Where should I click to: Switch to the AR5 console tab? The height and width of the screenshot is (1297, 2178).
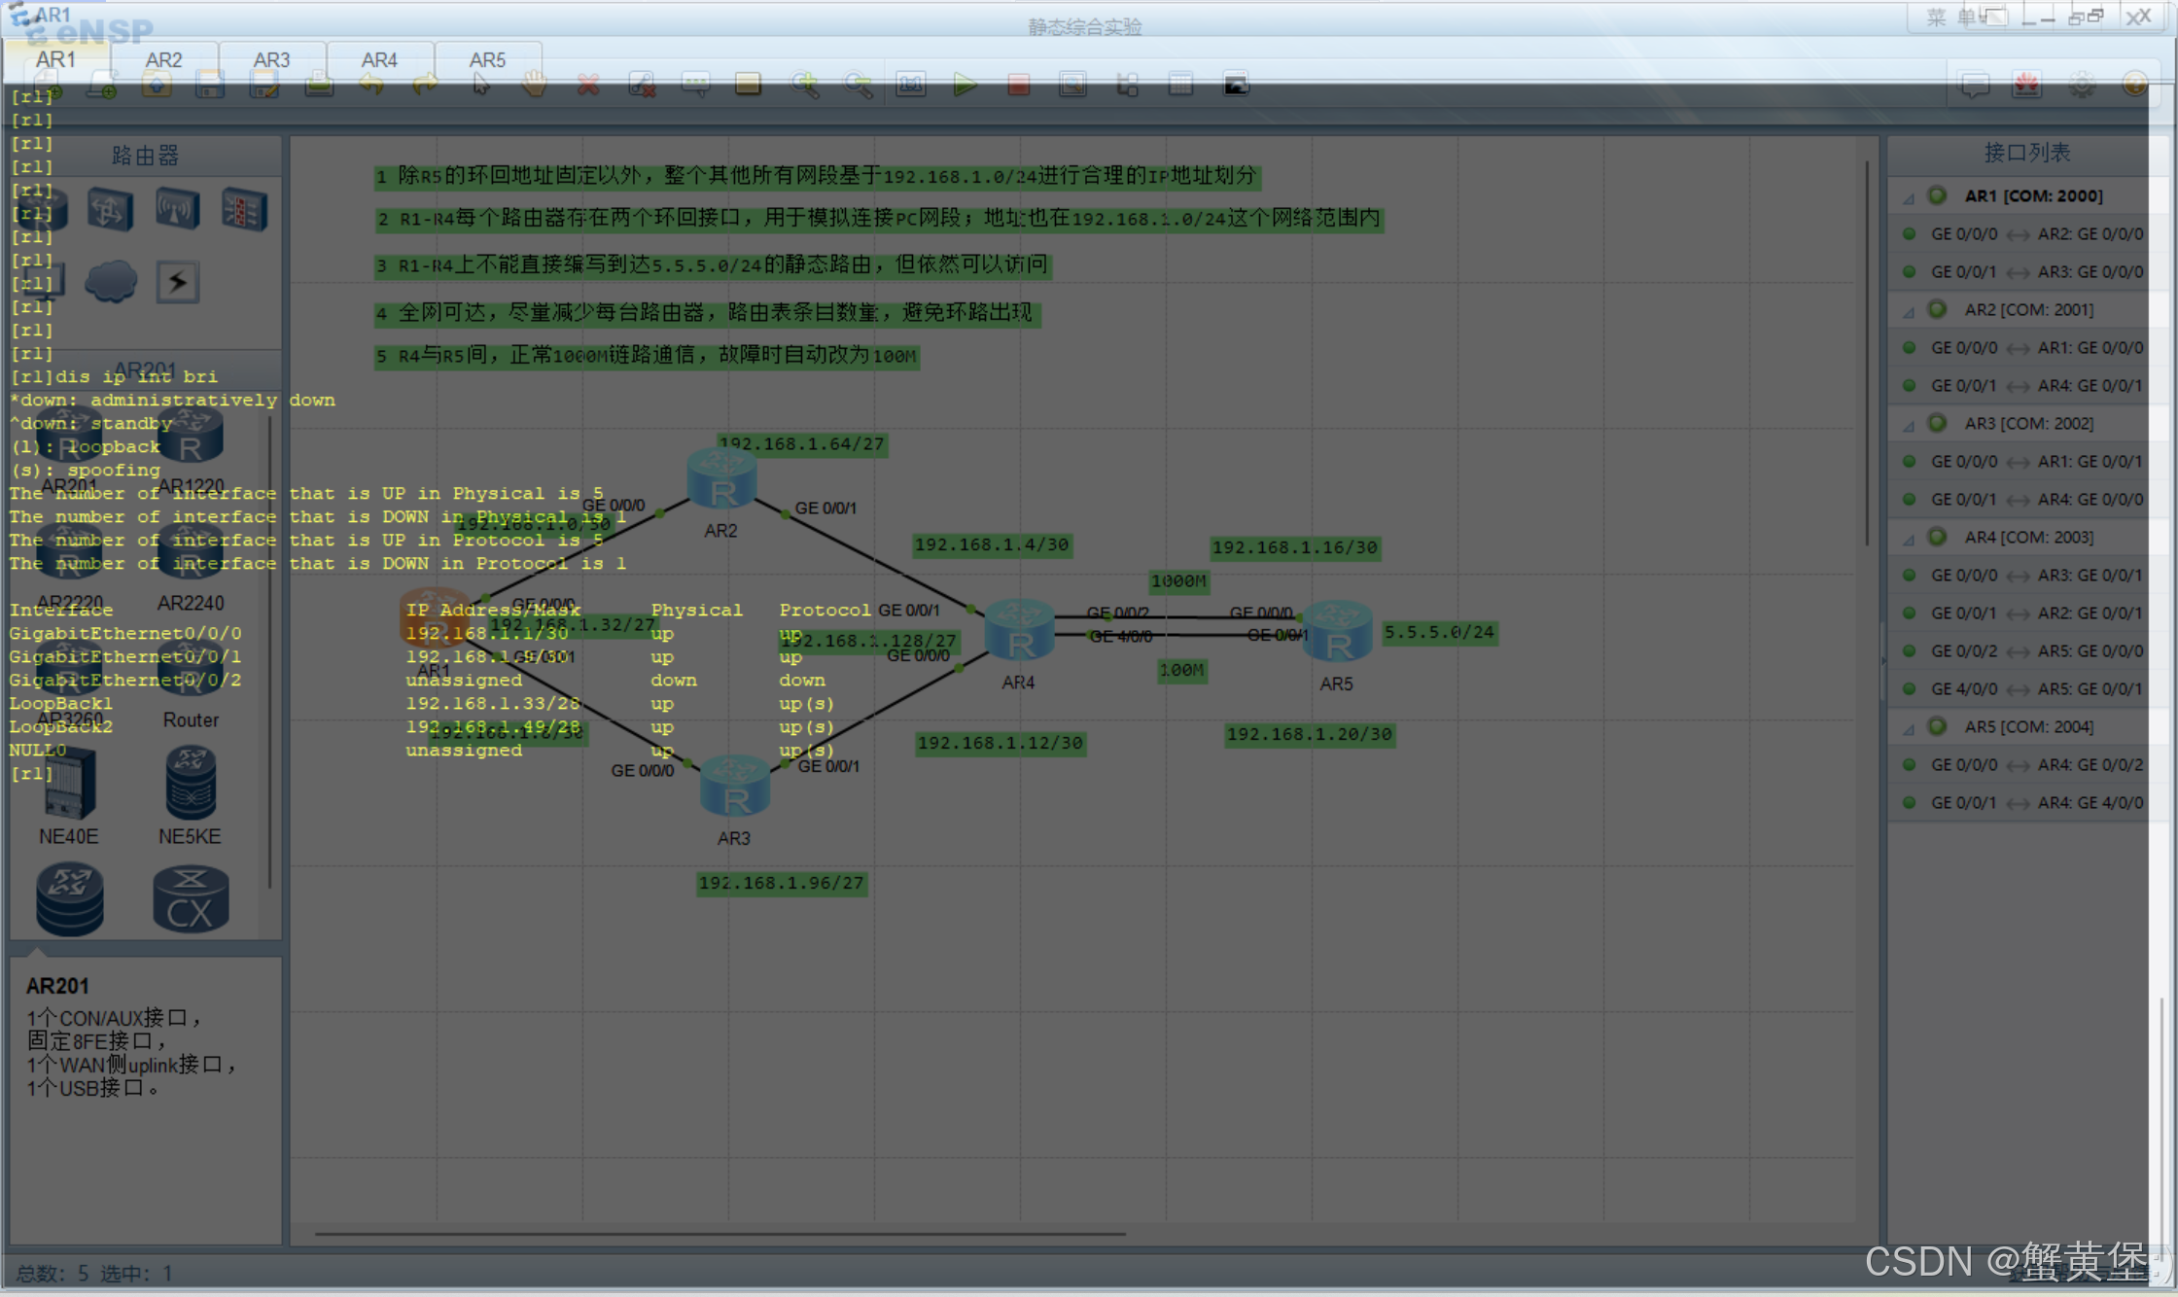pos(487,60)
